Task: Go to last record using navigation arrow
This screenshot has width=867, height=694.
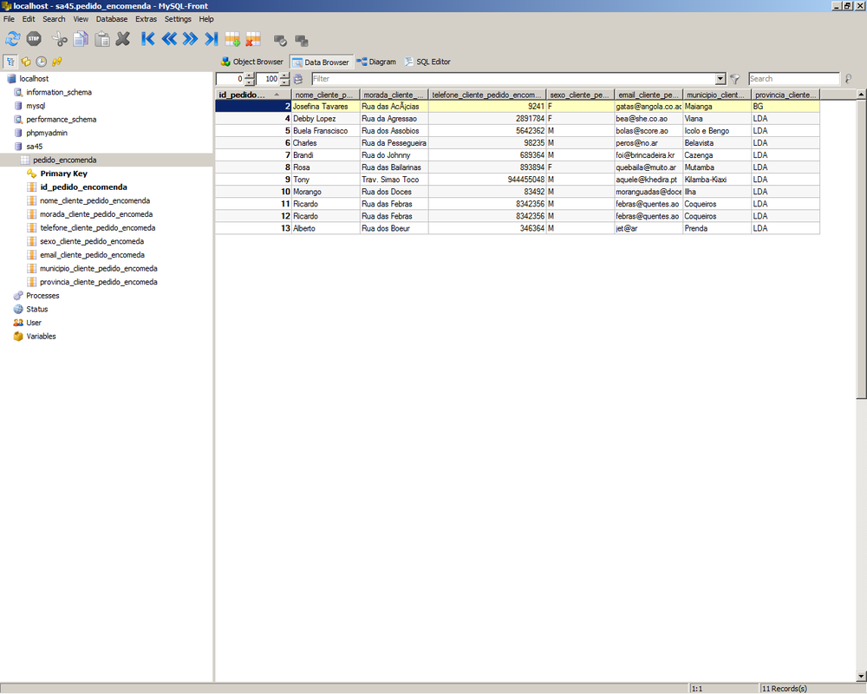Action: coord(211,38)
